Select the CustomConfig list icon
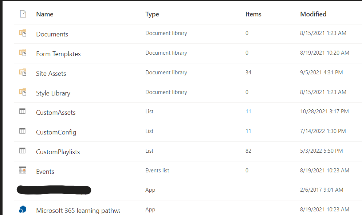Image resolution: width=362 pixels, height=215 pixels. (22, 131)
